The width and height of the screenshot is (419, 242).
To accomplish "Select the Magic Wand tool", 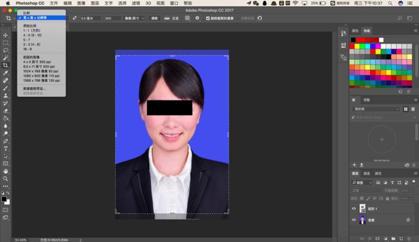I will pyautogui.click(x=5, y=57).
